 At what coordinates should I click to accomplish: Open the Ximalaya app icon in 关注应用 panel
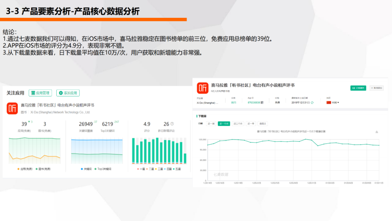[12, 108]
